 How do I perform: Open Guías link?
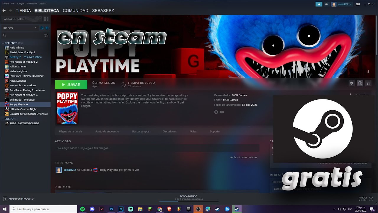[x=193, y=131]
